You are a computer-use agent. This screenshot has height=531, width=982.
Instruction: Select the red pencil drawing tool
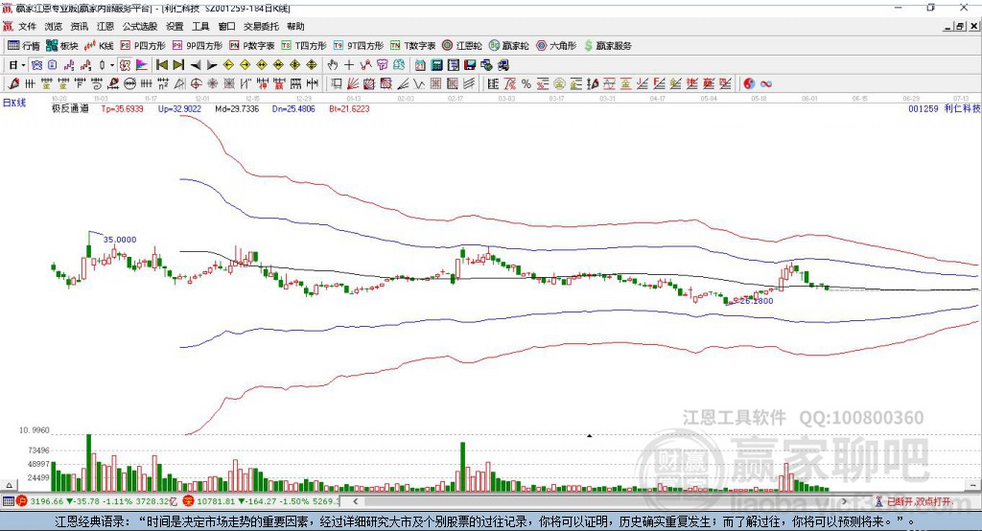click(13, 83)
